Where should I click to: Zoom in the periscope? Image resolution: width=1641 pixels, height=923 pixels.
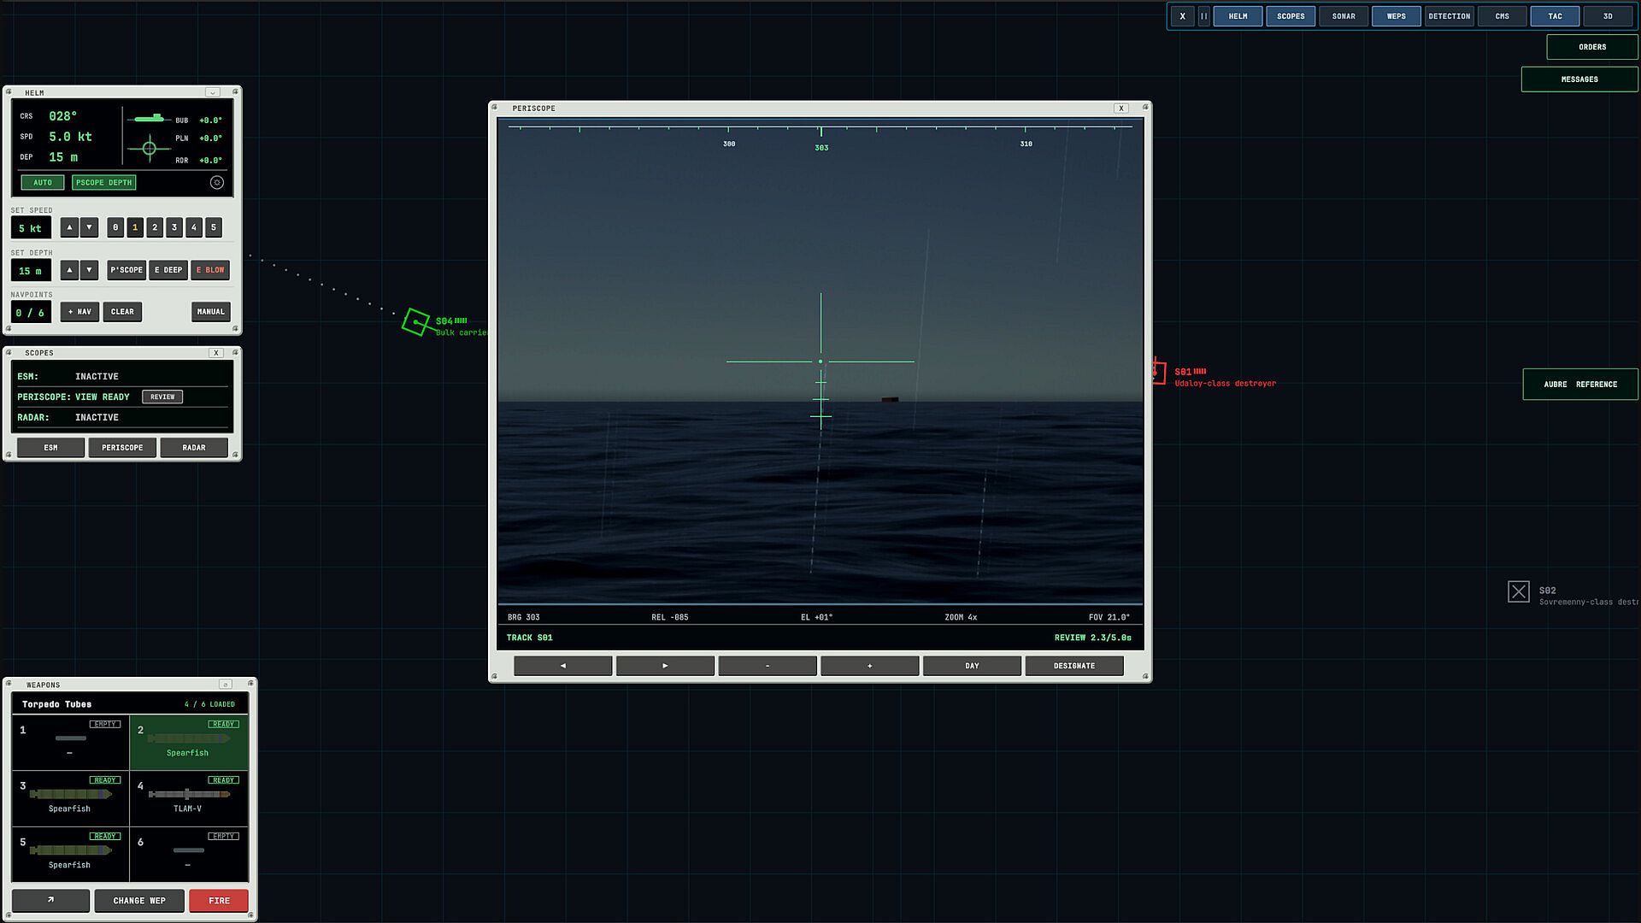click(869, 666)
